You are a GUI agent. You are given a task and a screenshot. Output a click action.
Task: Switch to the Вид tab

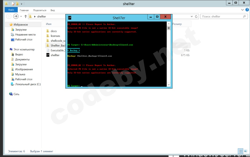coord(53,10)
